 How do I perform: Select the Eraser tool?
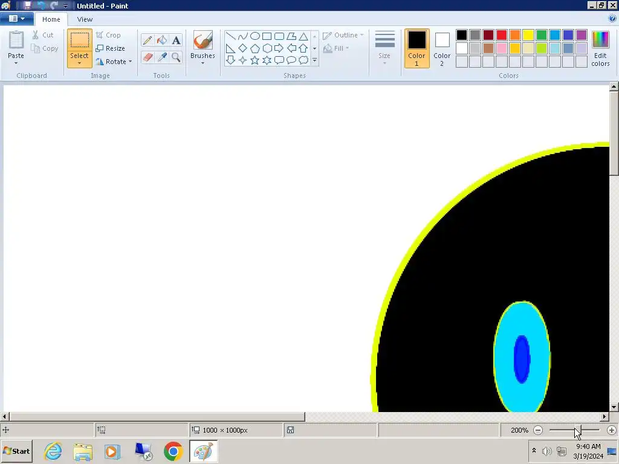[147, 57]
